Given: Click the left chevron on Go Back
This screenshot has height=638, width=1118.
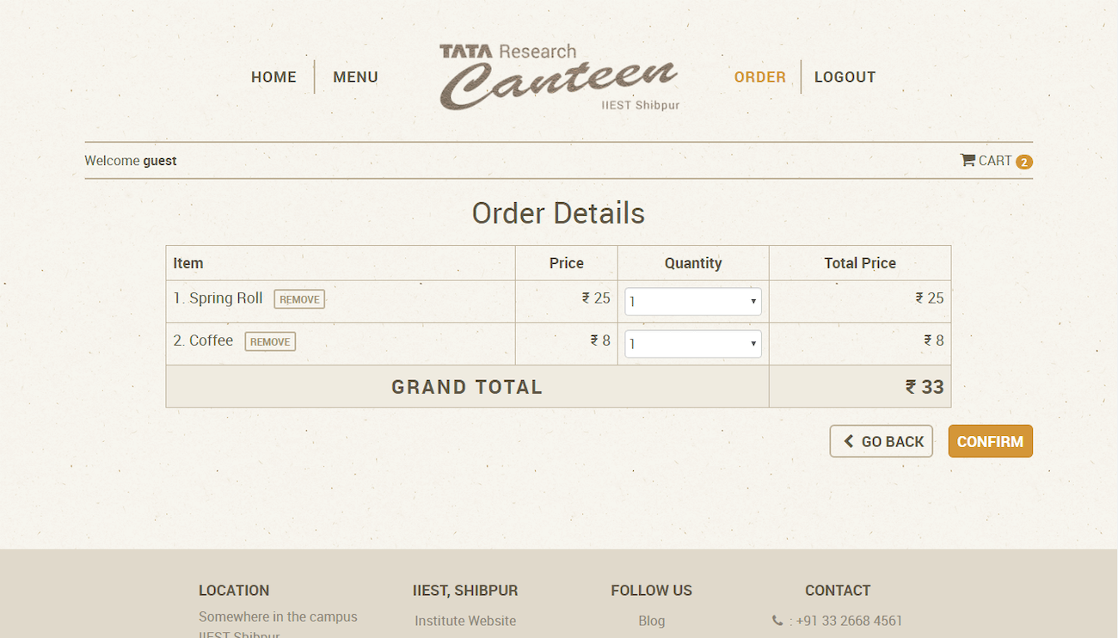Looking at the screenshot, I should pyautogui.click(x=849, y=441).
